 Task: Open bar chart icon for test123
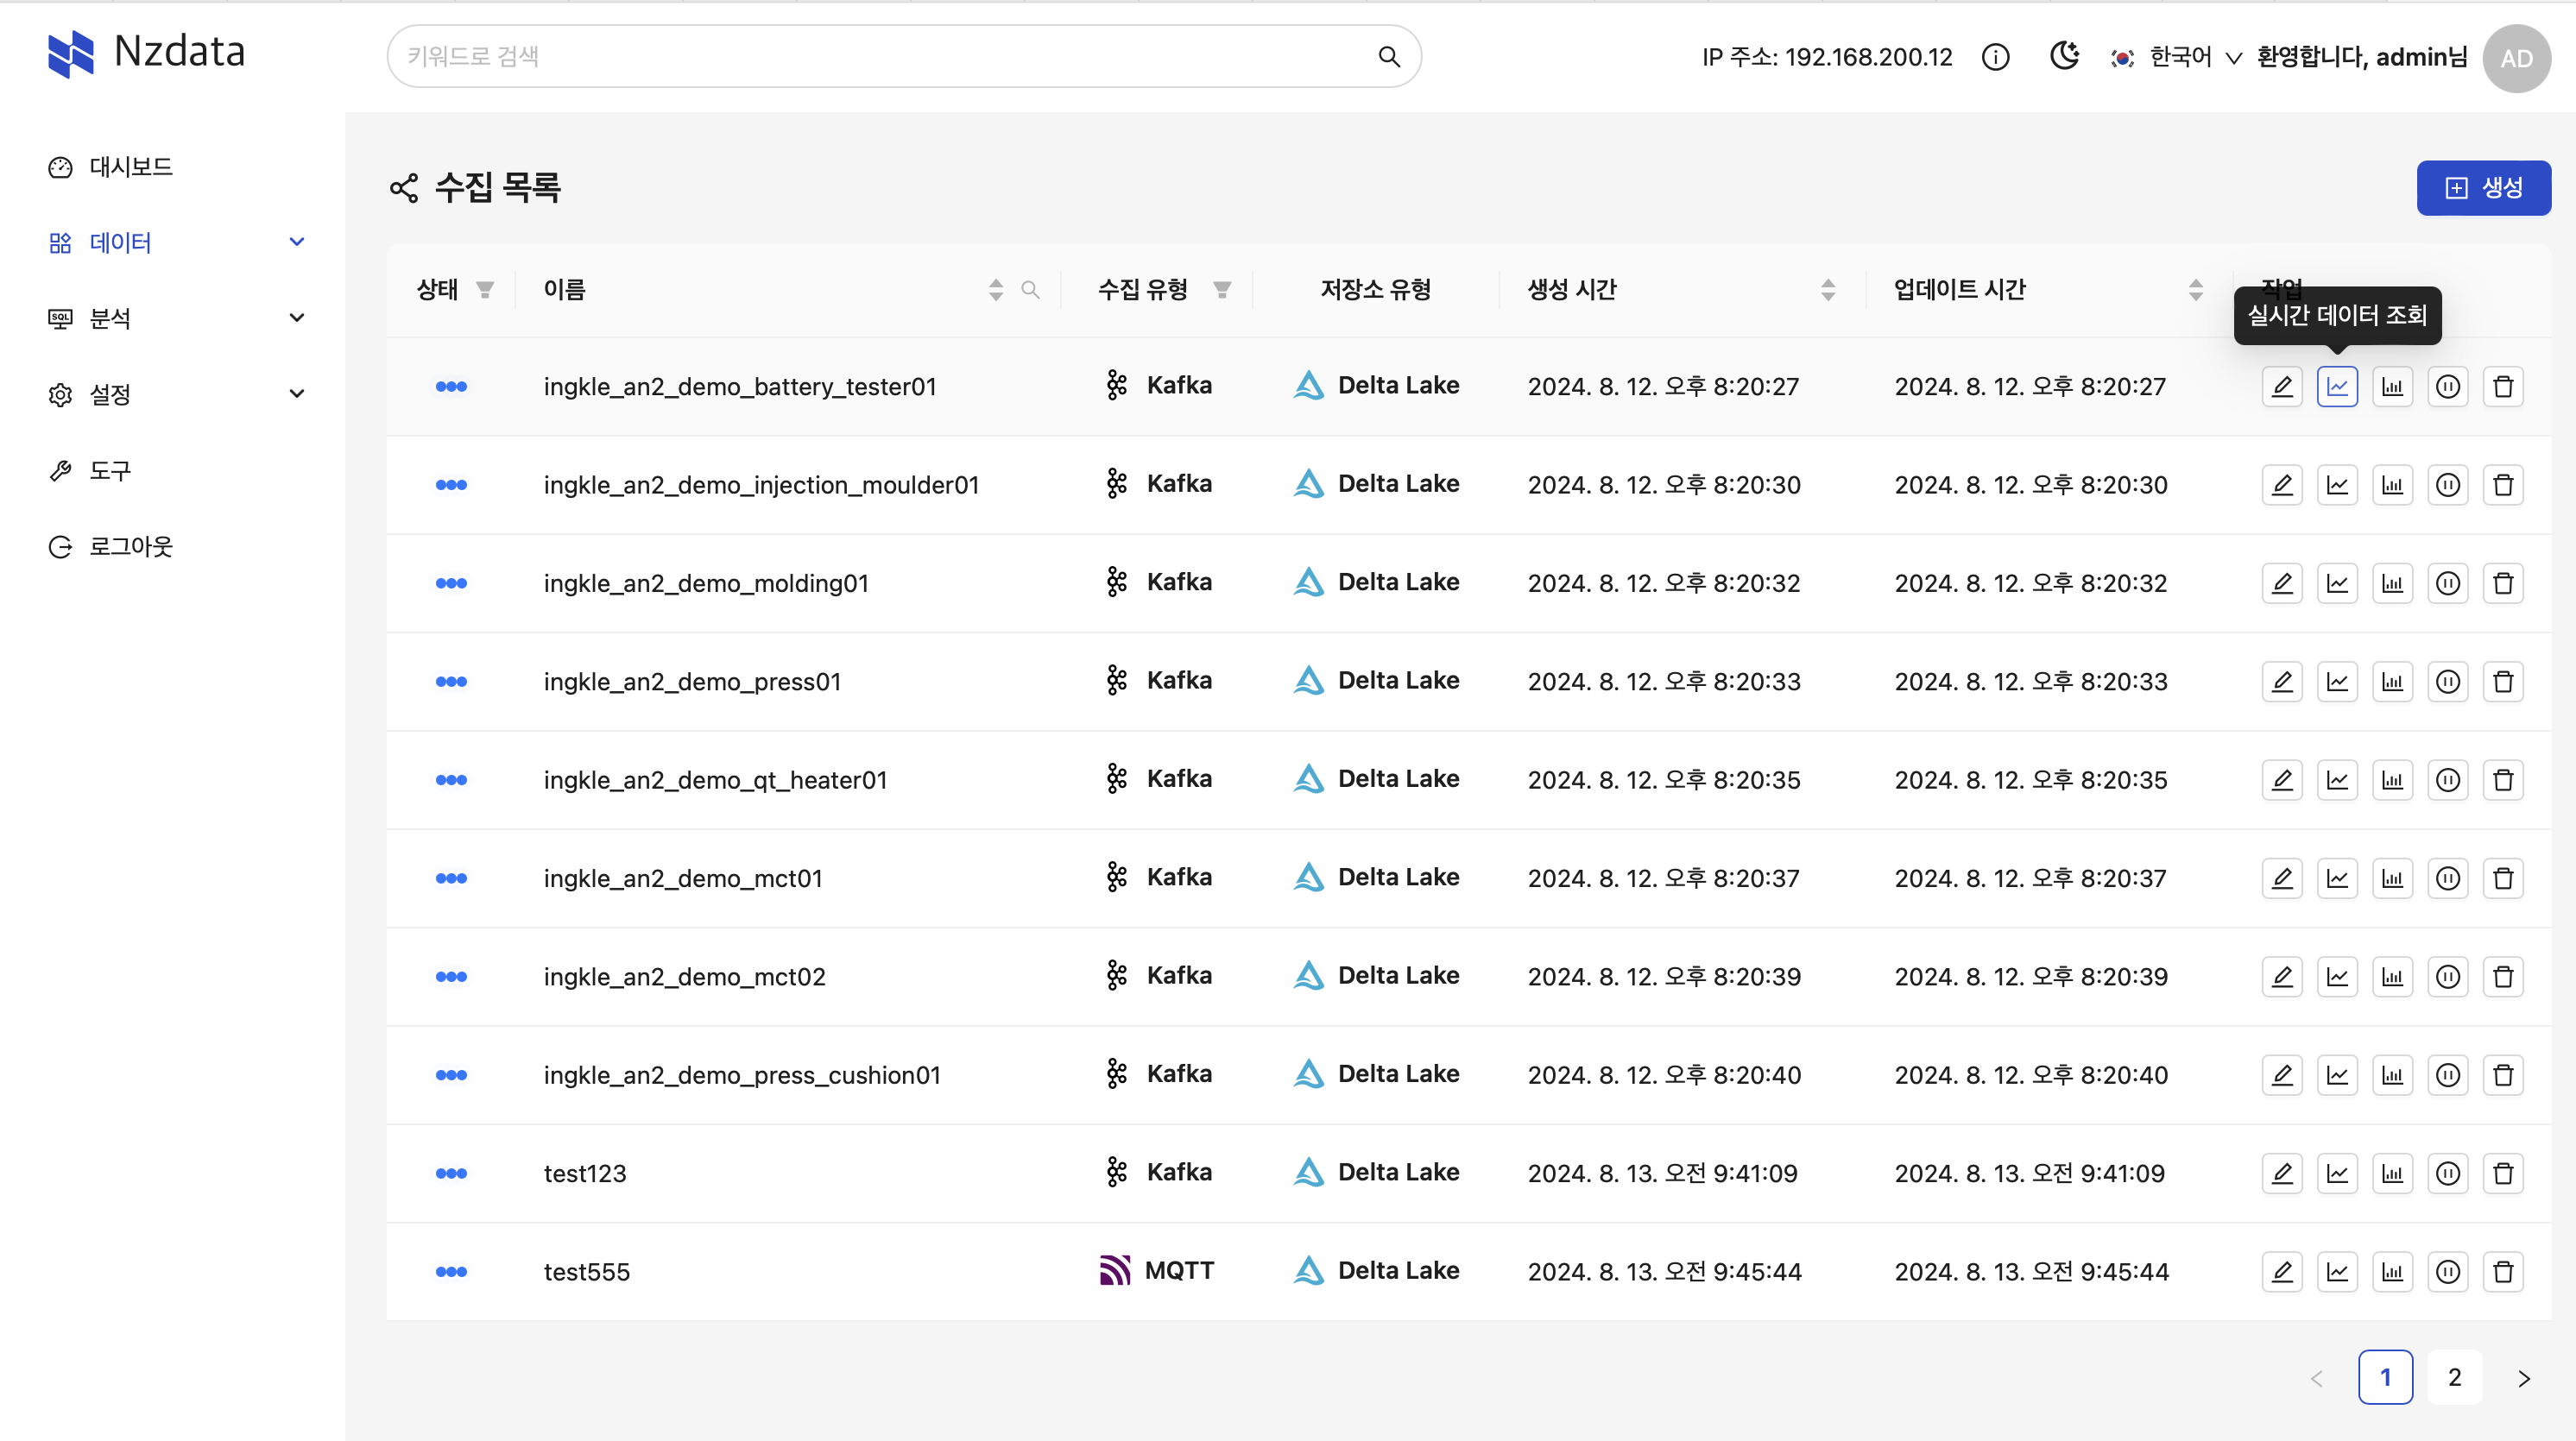2392,1174
